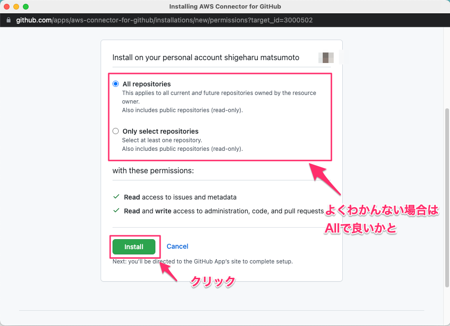The height and width of the screenshot is (326, 450).
Task: Click the vertical scrollbar on the page
Action: coord(447,198)
